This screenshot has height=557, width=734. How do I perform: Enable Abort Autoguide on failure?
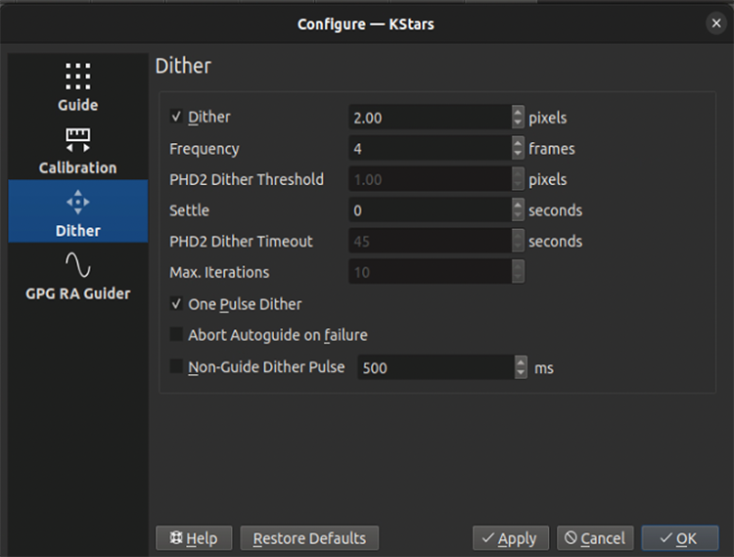177,336
